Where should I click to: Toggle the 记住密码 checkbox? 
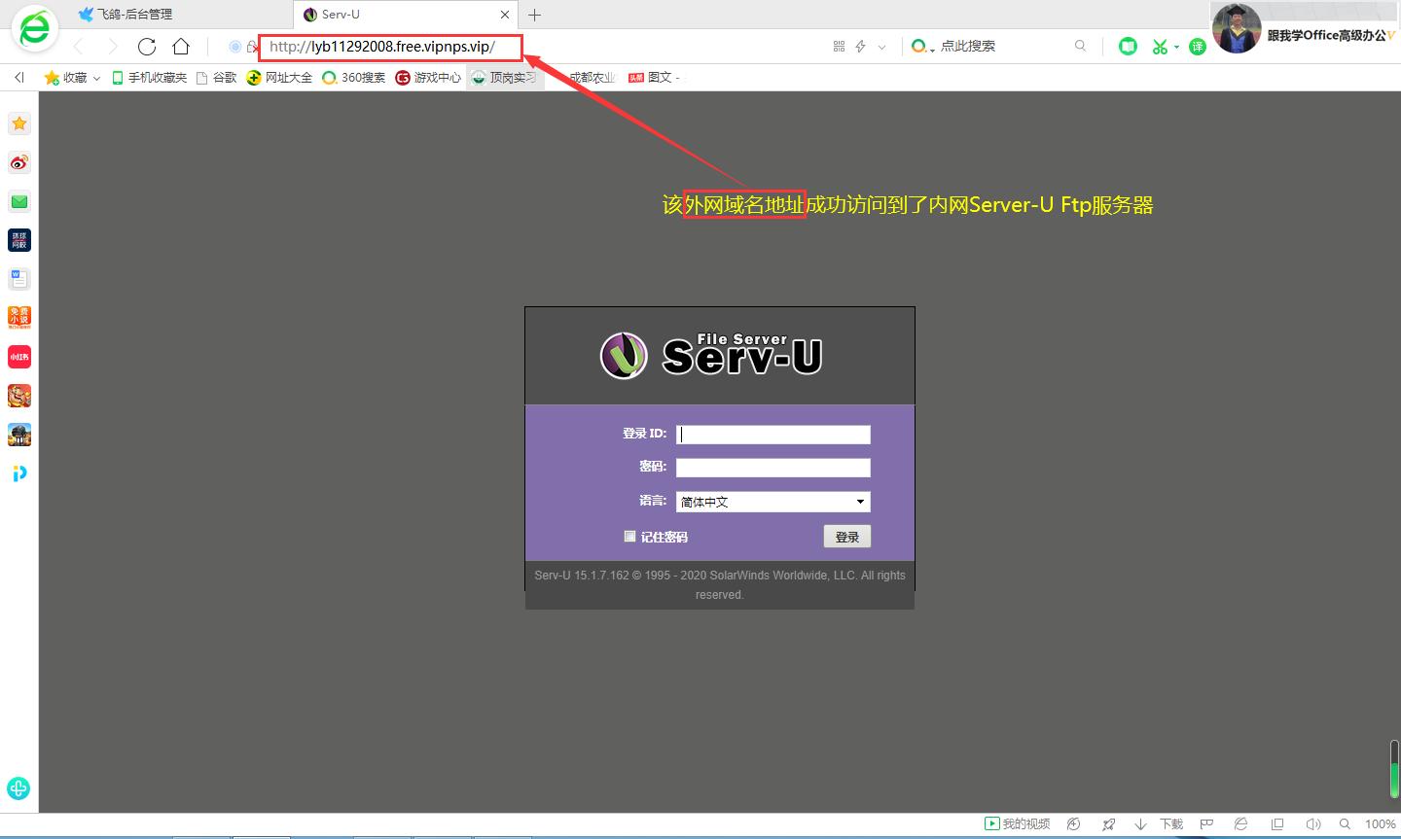click(629, 537)
